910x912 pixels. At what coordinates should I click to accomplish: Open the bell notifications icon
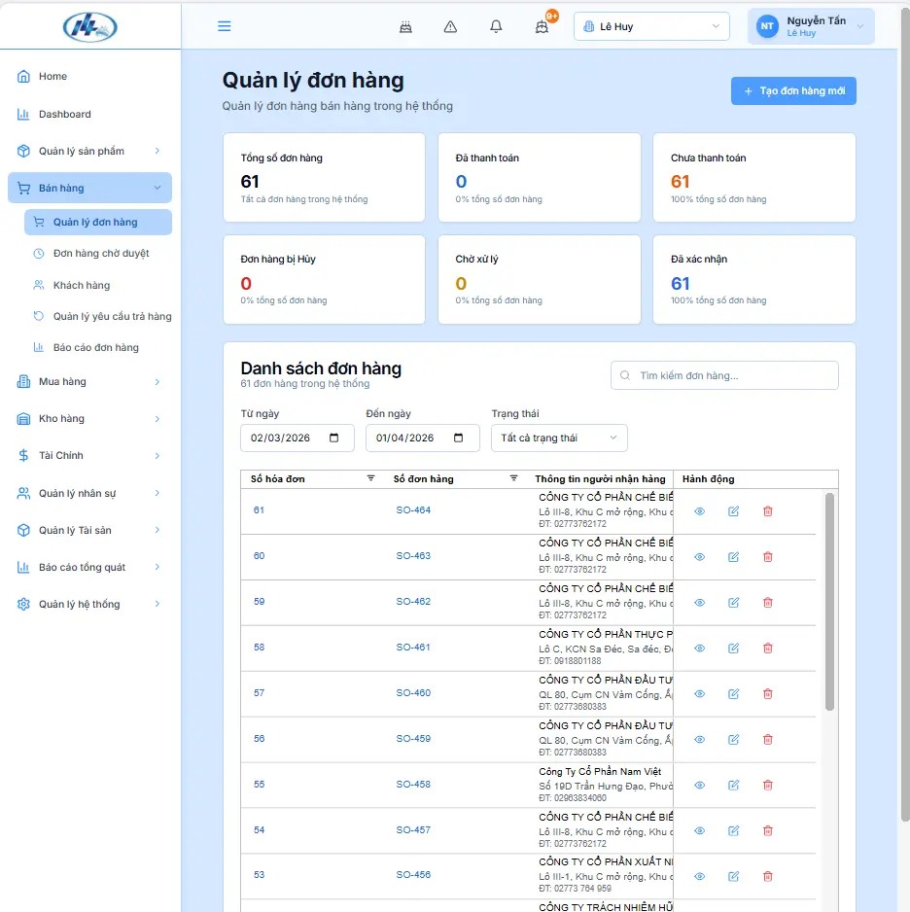(496, 27)
